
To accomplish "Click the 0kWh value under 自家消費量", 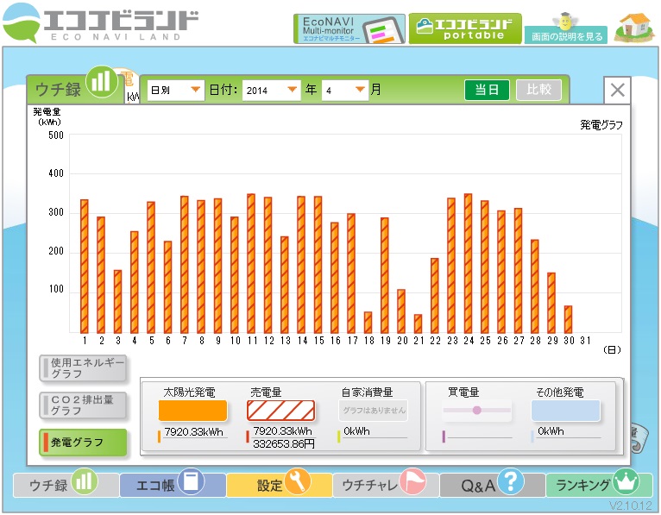I will click(356, 431).
